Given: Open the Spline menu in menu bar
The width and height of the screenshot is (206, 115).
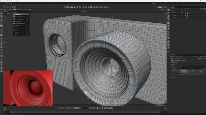Looking at the screenshot, I should pos(21,5).
